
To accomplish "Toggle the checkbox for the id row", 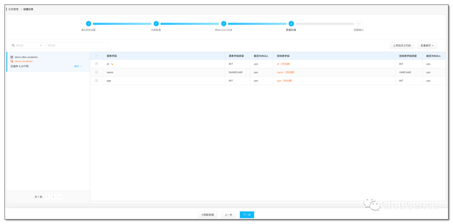I will click(x=96, y=64).
